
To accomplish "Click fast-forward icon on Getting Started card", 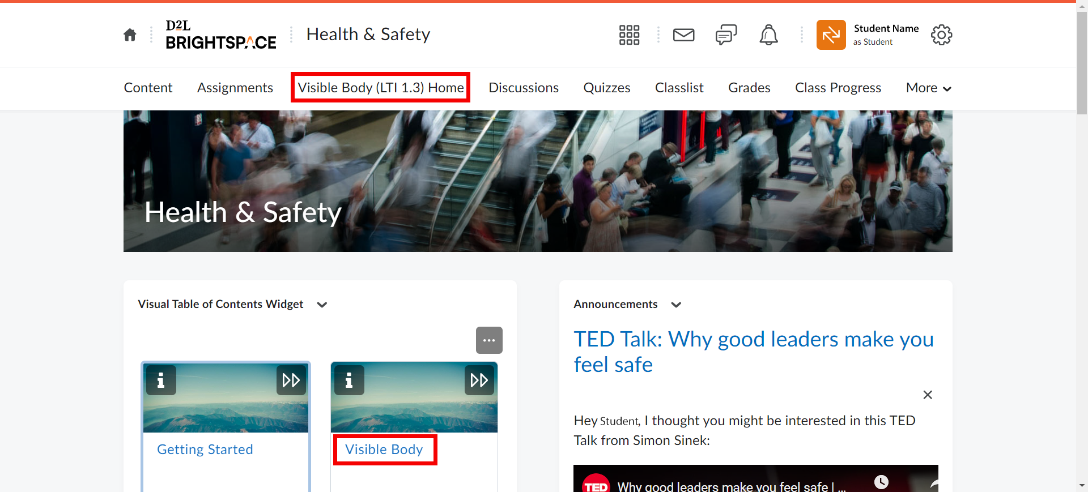I will [x=291, y=380].
